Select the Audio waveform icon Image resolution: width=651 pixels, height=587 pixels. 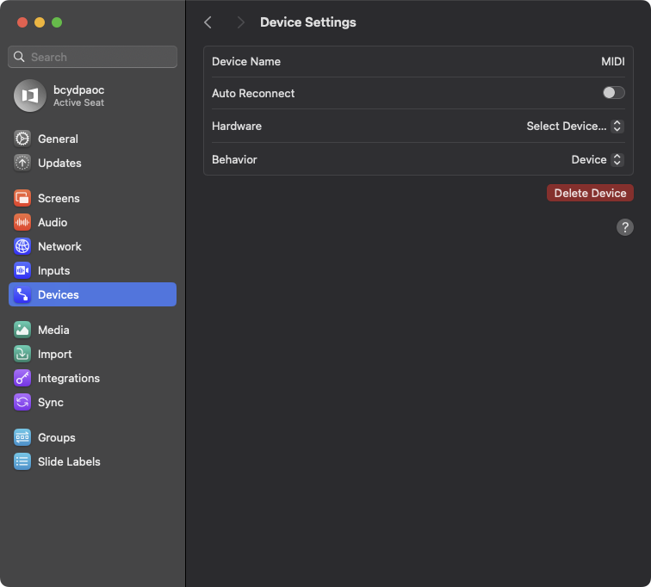22,222
